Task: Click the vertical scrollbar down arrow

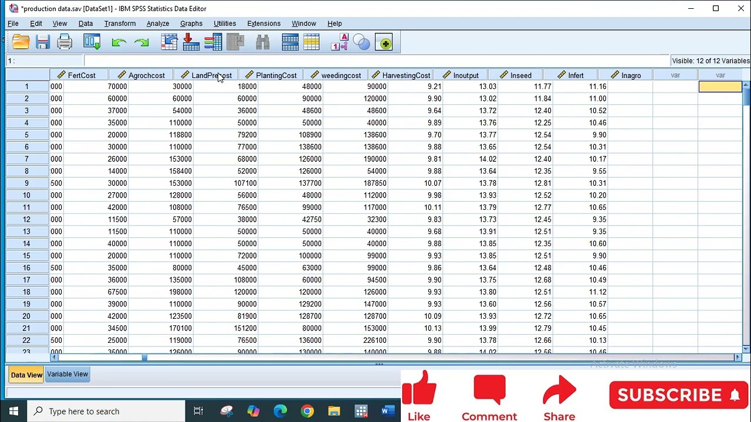Action: 746,349
